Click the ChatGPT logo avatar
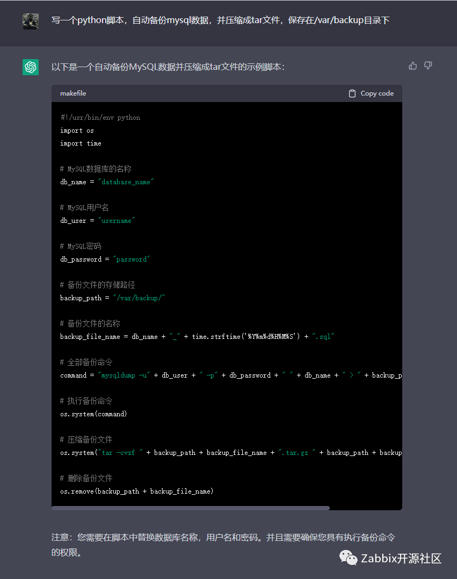The image size is (457, 579). point(31,67)
